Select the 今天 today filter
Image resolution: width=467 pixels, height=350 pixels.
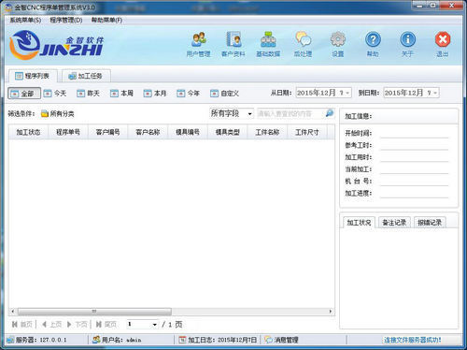point(55,94)
